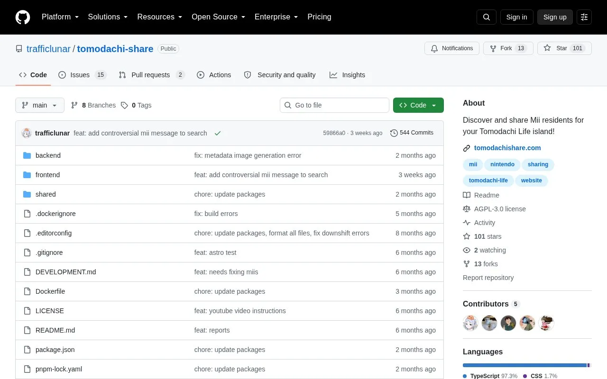Viewport: 607px width, 379px height.
Task: Expand the green Code dropdown button
Action: click(418, 105)
